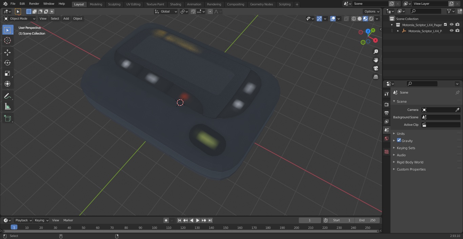
Task: Disable rendering of Motorola_Scriptor_LX4_Pager collection
Action: (x=457, y=25)
